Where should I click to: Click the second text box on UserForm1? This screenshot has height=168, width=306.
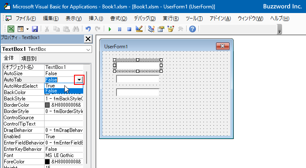click(x=138, y=79)
